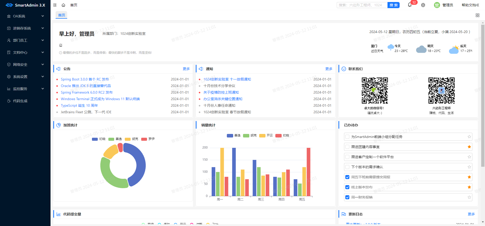Check 跟进客户定制一个软件平台 checkbox
This screenshot has width=485, height=226.
pos(347,157)
